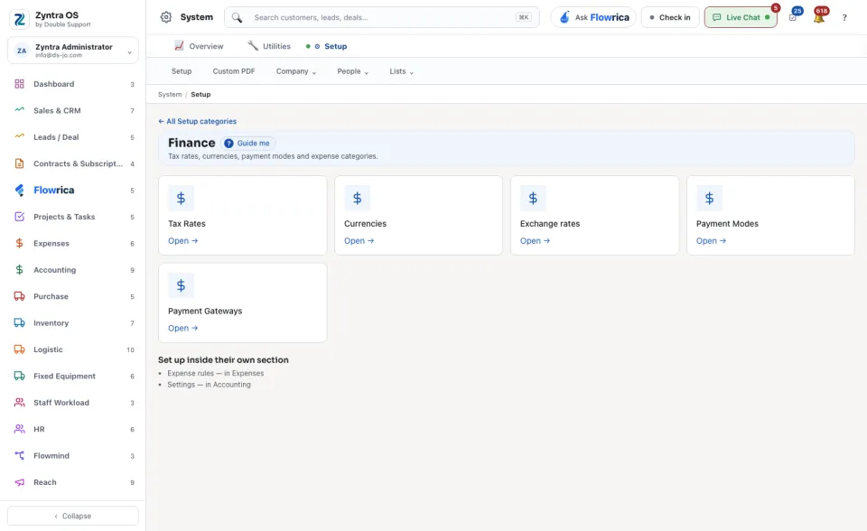Open notifications bell with 618 badge
The image size is (867, 531).
pyautogui.click(x=819, y=17)
